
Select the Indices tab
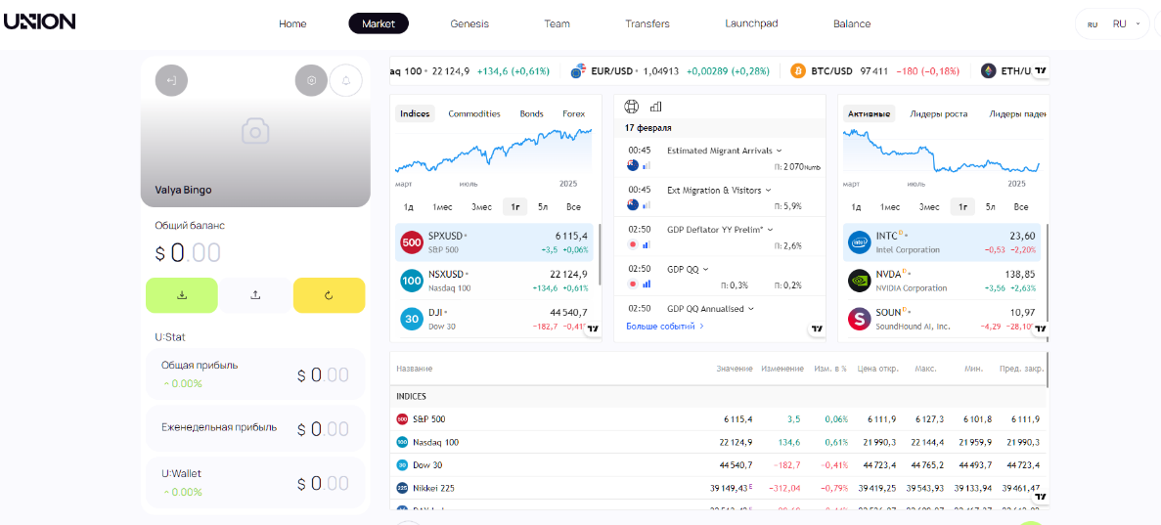click(x=415, y=113)
